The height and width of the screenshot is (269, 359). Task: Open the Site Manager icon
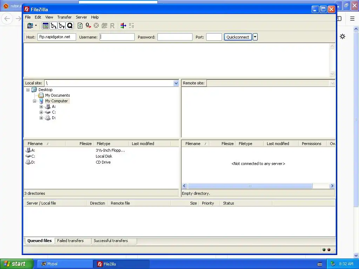pos(30,26)
